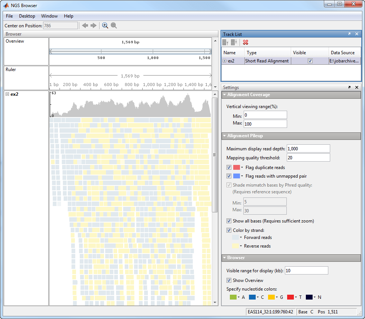The height and width of the screenshot is (319, 365).
Task: Click the move track up icon
Action: pyautogui.click(x=225, y=42)
